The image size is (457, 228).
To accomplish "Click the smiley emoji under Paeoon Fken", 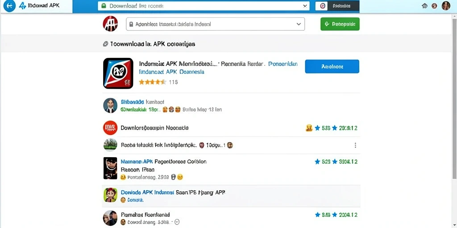I will (x=123, y=177).
